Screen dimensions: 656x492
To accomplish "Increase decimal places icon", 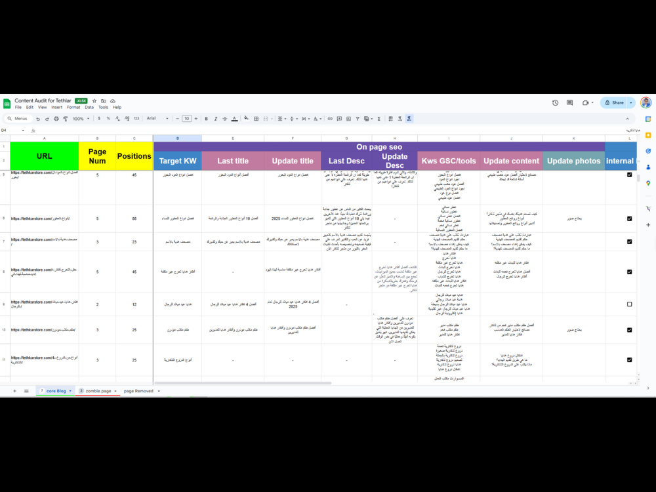I will [x=127, y=119].
